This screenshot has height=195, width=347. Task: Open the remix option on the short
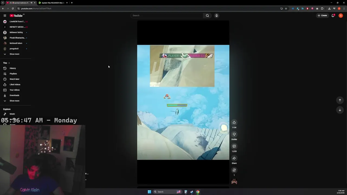(x=234, y=170)
